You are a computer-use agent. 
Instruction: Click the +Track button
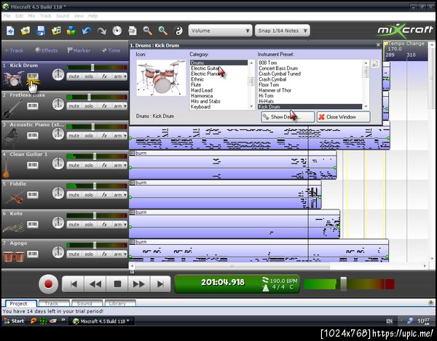14,50
